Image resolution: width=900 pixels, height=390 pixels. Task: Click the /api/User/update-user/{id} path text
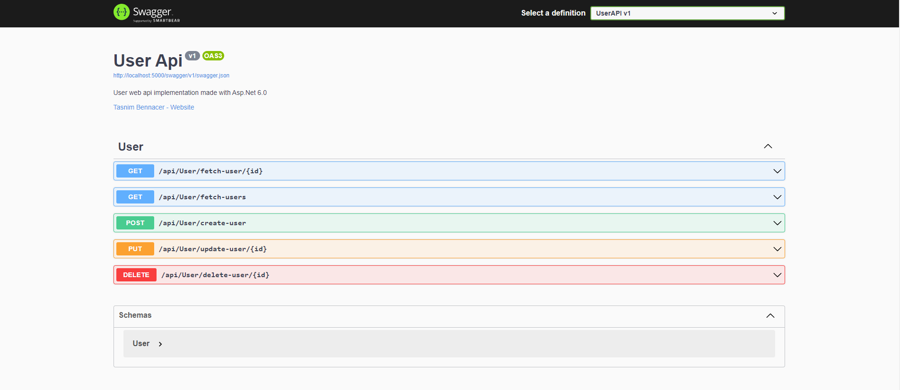[213, 249]
